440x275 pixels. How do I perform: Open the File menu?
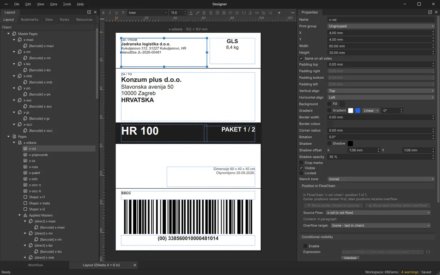(17, 4)
